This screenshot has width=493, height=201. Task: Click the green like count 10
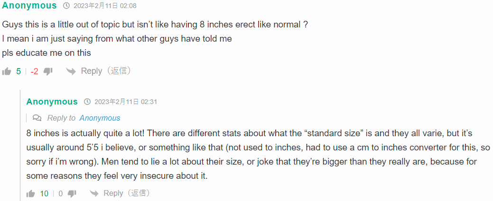point(44,193)
